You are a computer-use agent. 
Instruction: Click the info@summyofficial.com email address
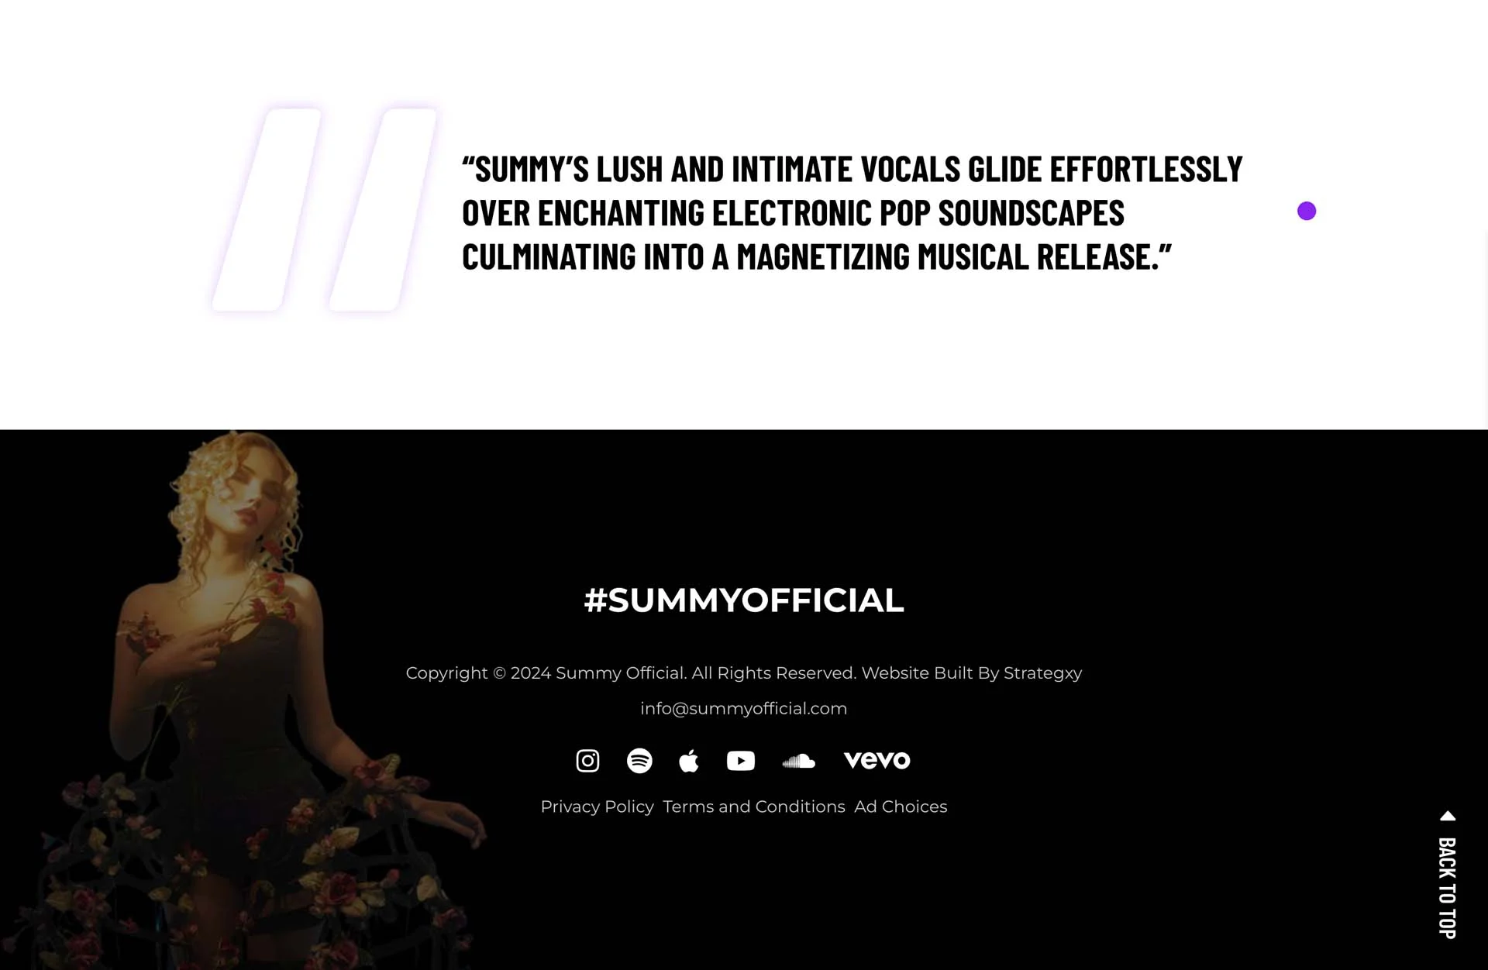744,708
